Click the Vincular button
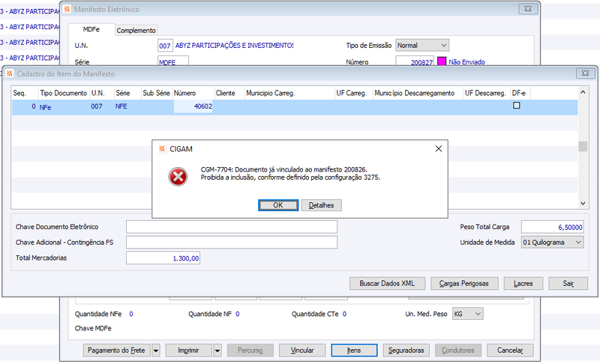Image resolution: width=600 pixels, height=364 pixels. pyautogui.click(x=302, y=351)
